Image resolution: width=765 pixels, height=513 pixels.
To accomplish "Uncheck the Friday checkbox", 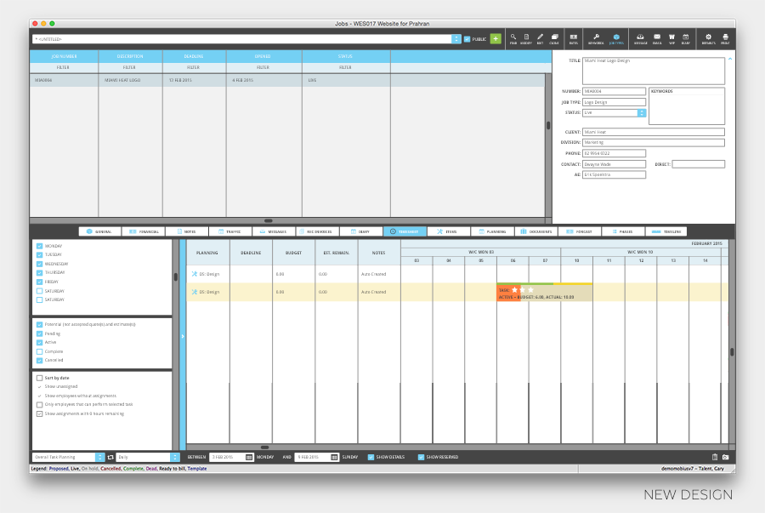I will (x=39, y=282).
